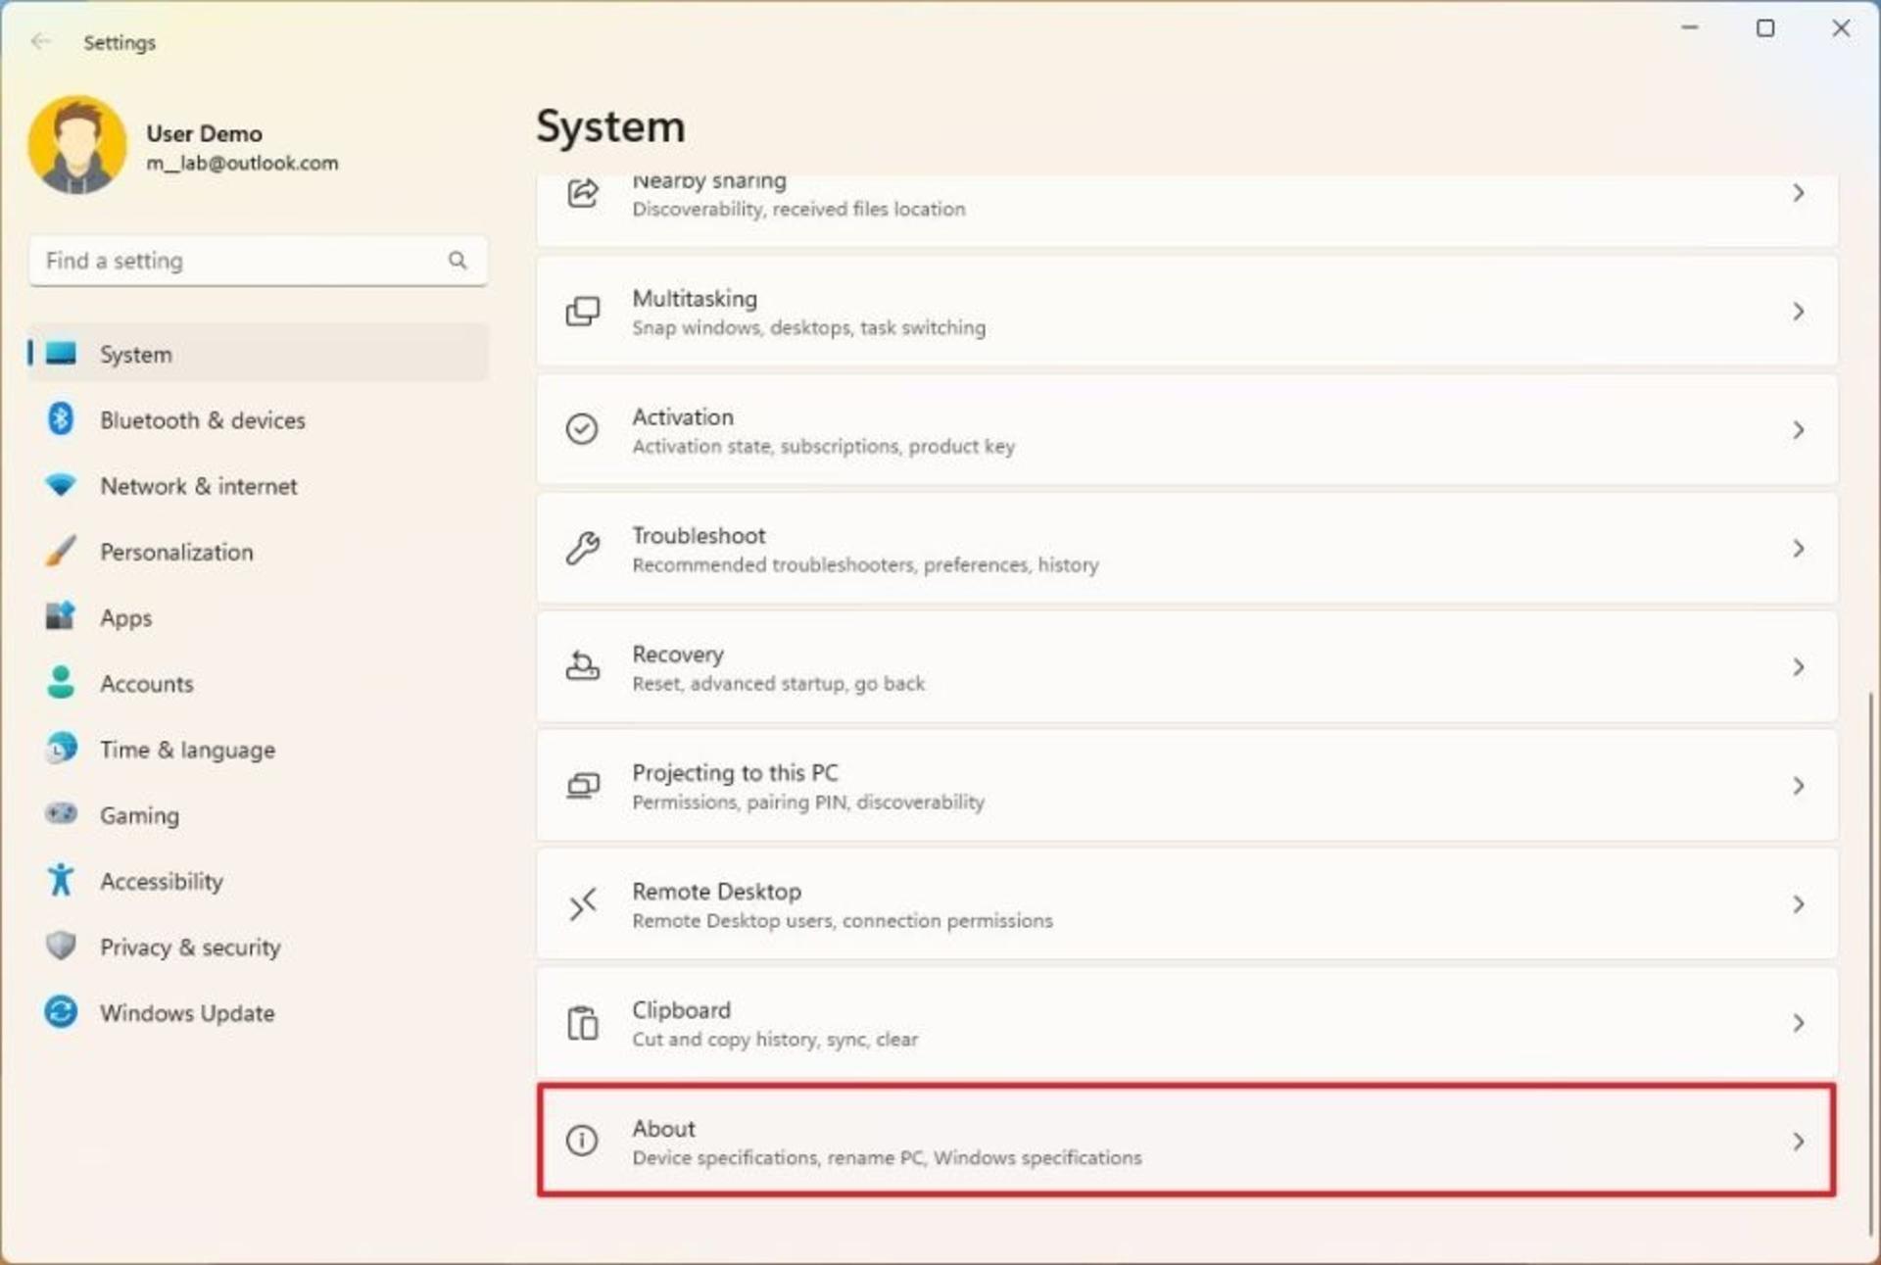Open Recovery using its right chevron
The image size is (1881, 1265).
click(x=1799, y=667)
